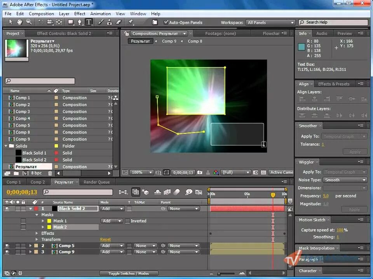Select the Pen tool
Viewport: 373px width, 279px height.
[79, 22]
